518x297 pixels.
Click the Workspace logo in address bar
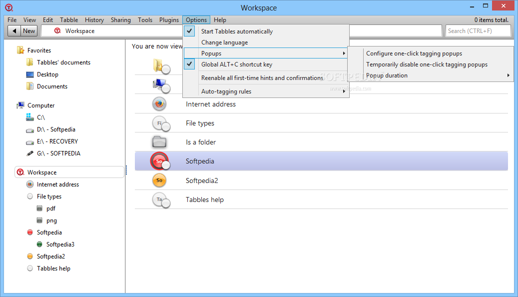[57, 31]
